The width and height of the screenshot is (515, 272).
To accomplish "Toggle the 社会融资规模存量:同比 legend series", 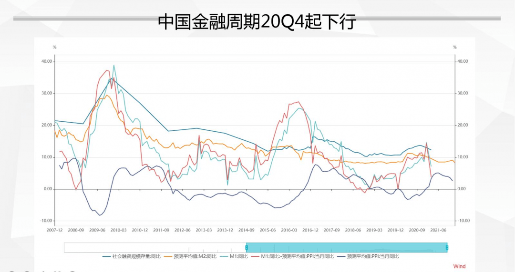I will (x=132, y=256).
